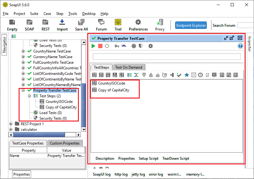Viewport: 254px width, 179px height.
Task: Add Delay clock test step icon
Action: 200,75
